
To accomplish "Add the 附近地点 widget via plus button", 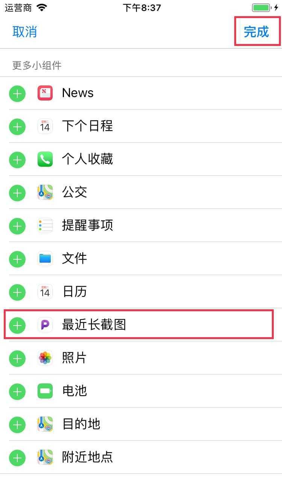I will click(17, 458).
